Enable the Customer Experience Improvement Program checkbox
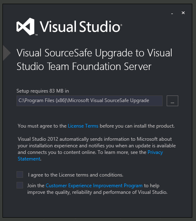This screenshot has width=196, height=221. coord(20,185)
